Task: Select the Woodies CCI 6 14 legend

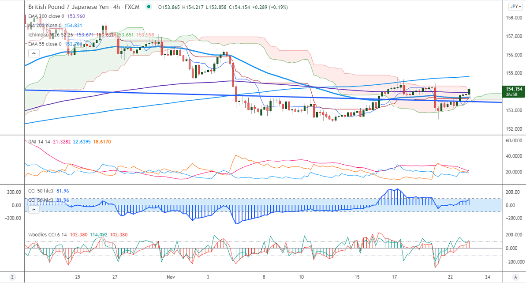Action: 47,234
